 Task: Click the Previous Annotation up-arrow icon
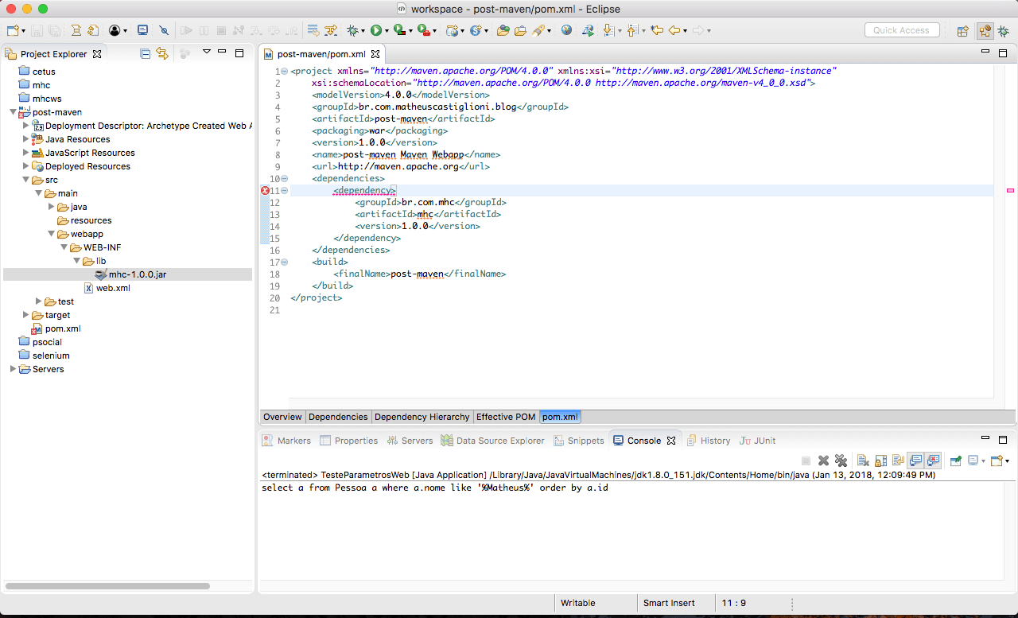click(x=632, y=30)
